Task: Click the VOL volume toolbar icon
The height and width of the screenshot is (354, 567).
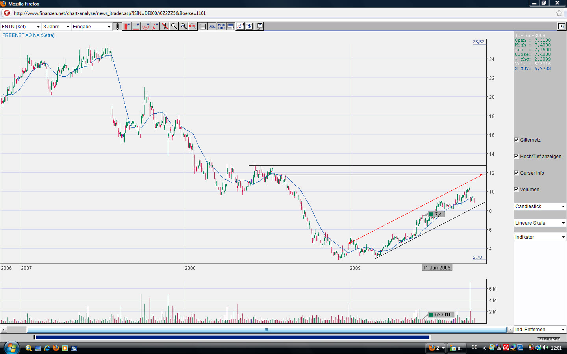Action: [212, 26]
